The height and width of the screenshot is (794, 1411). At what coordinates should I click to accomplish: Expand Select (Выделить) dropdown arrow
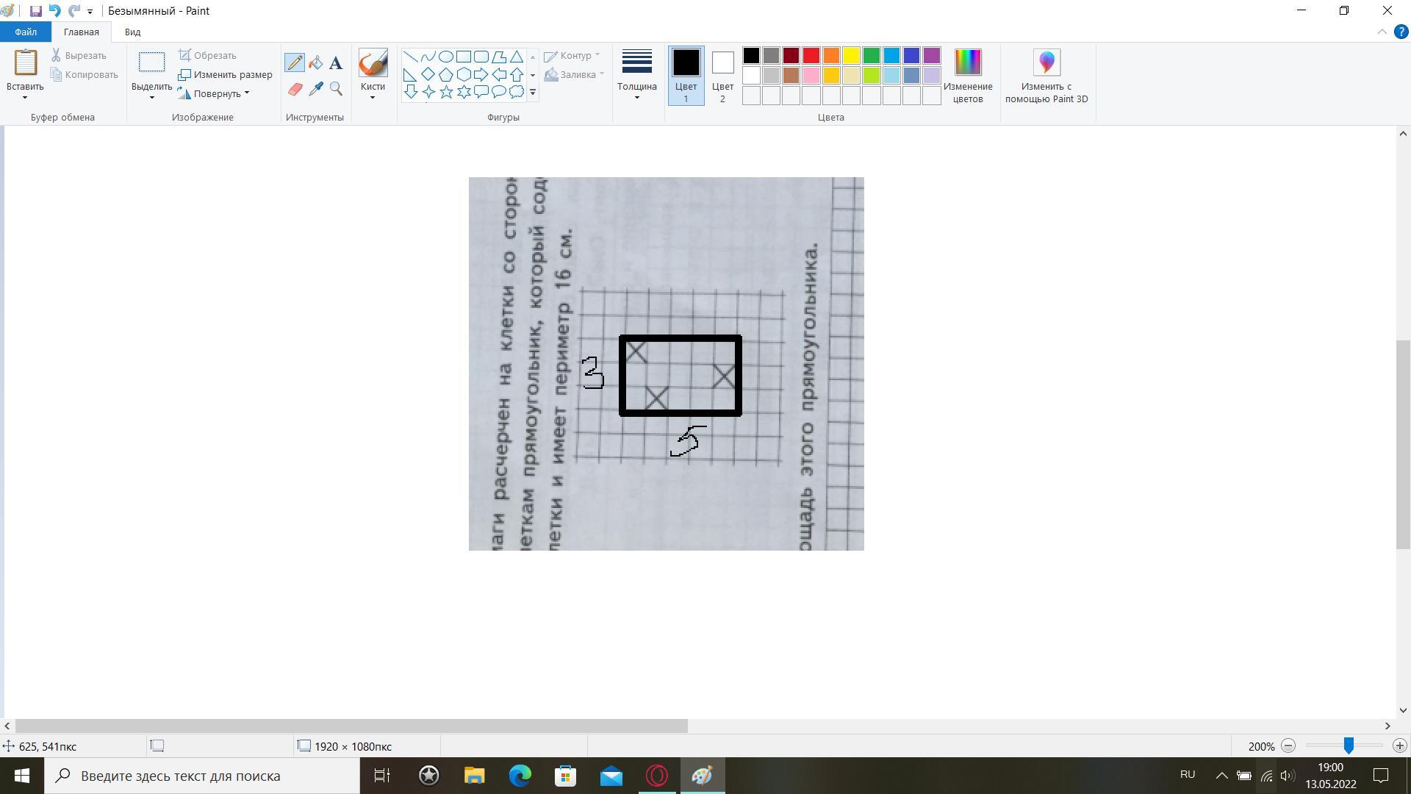pos(152,98)
